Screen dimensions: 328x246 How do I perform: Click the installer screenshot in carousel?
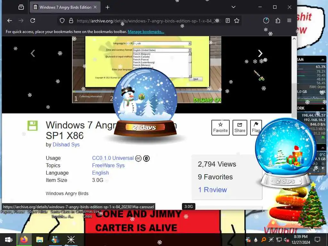pyautogui.click(x=147, y=70)
